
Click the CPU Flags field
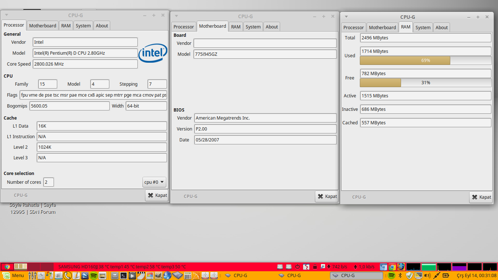(x=93, y=95)
